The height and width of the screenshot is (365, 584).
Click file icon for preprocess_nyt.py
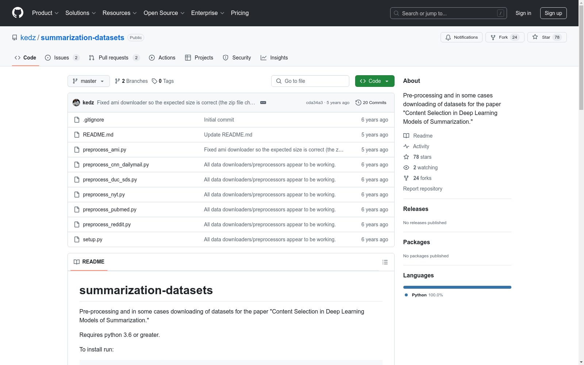77,195
